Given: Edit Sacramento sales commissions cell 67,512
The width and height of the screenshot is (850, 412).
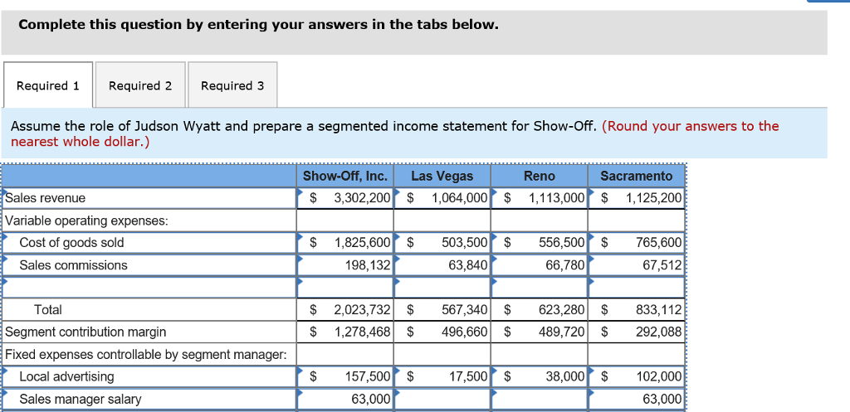Looking at the screenshot, I should coord(637,265).
